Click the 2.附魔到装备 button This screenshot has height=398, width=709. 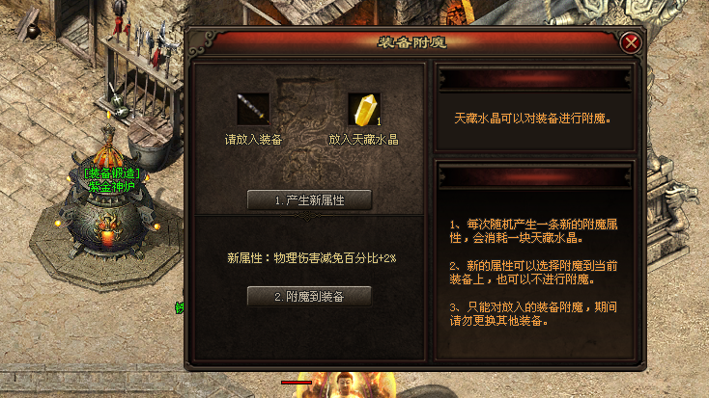pos(309,297)
